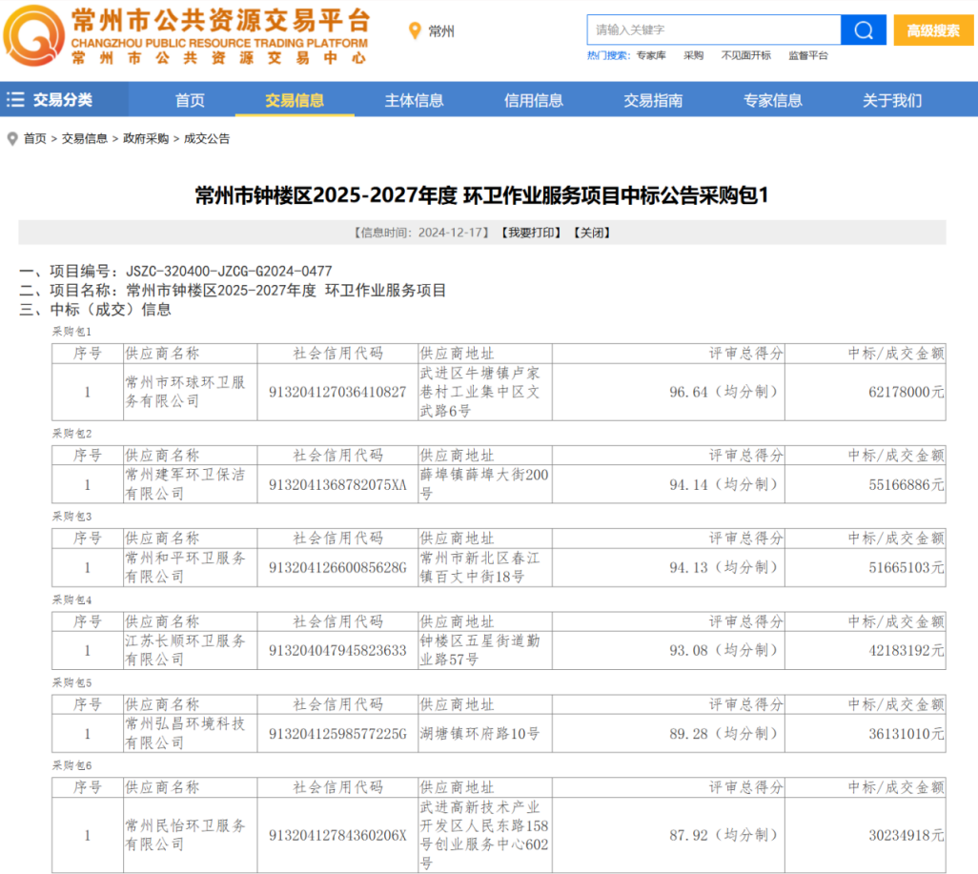The width and height of the screenshot is (978, 874).
Task: Open the 交易信息 navigation tab
Action: tap(295, 100)
